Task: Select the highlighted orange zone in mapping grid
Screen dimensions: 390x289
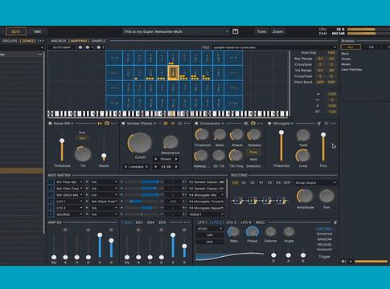Action: [x=173, y=72]
